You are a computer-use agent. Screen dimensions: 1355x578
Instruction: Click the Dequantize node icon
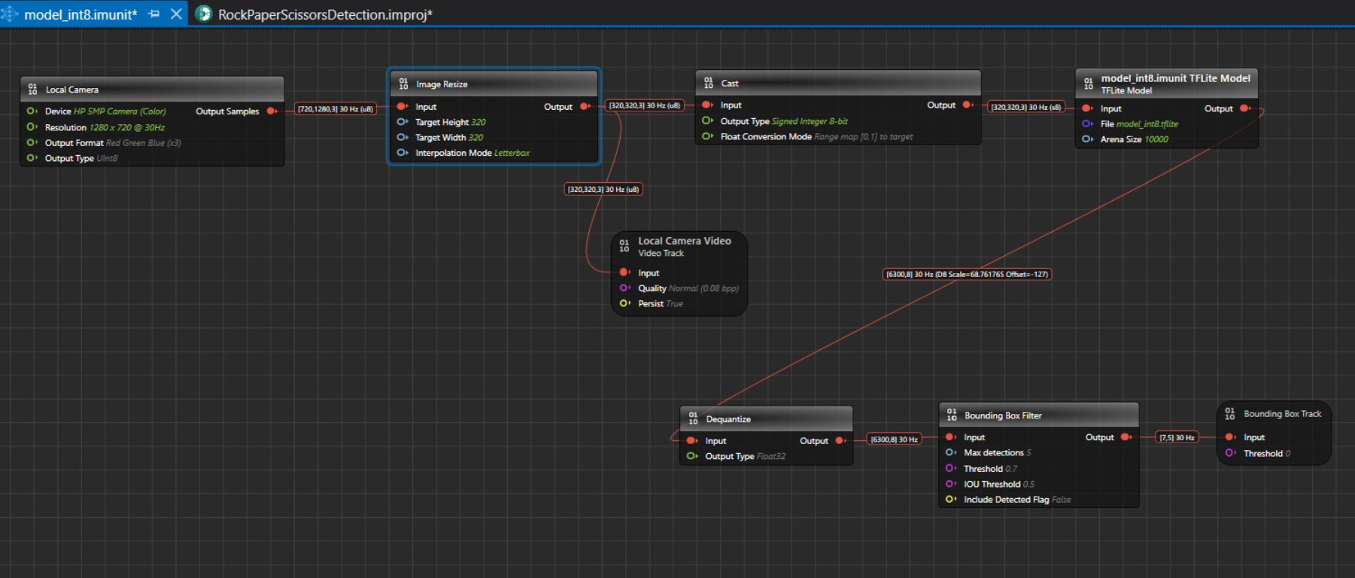[x=693, y=419]
